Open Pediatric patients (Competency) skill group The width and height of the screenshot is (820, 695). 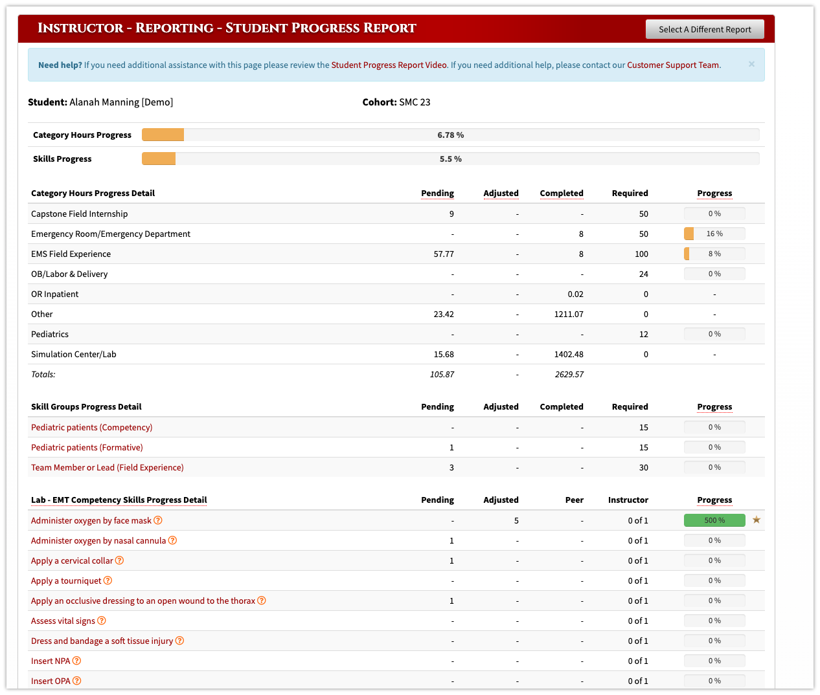[x=92, y=427]
